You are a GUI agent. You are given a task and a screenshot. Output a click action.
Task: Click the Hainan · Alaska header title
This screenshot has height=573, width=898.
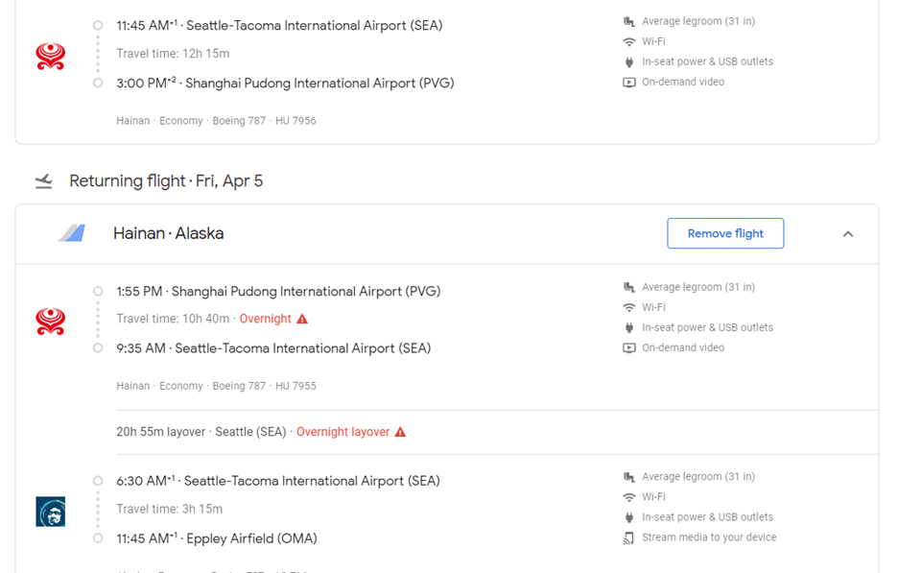pos(168,233)
